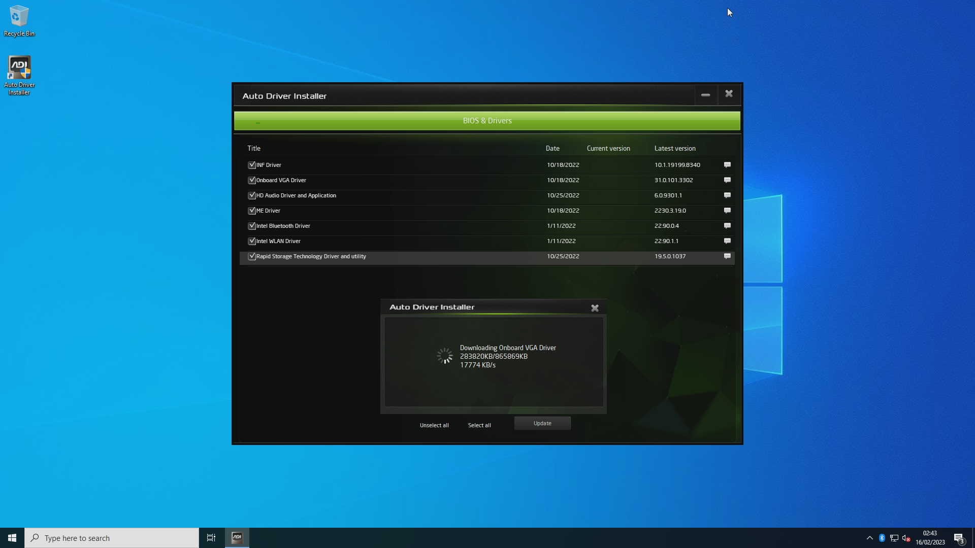Click version 10.1.19199.8340 cell
The height and width of the screenshot is (548, 975).
[677, 165]
